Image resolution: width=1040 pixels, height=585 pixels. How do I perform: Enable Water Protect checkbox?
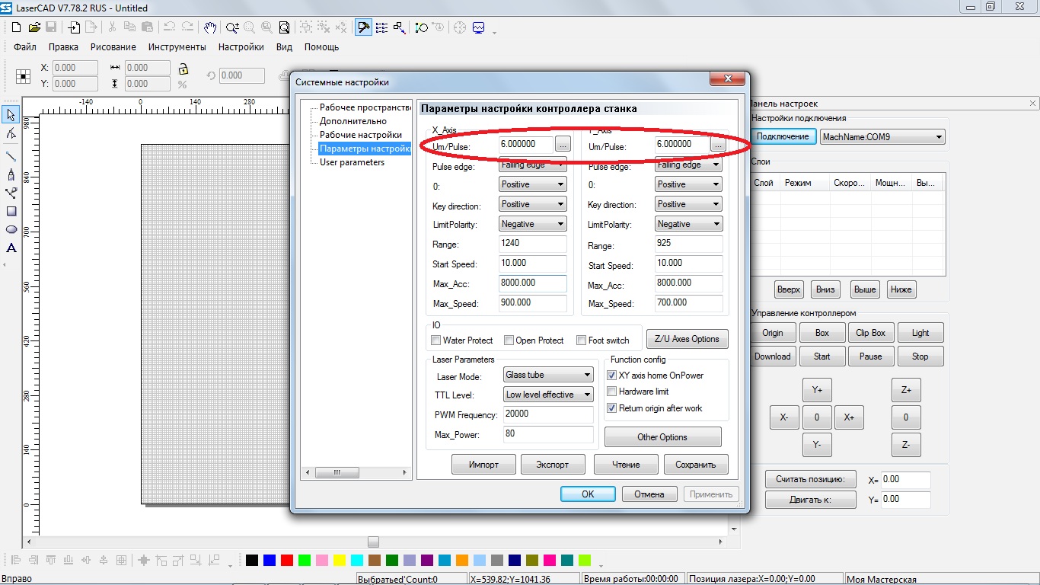coord(436,340)
